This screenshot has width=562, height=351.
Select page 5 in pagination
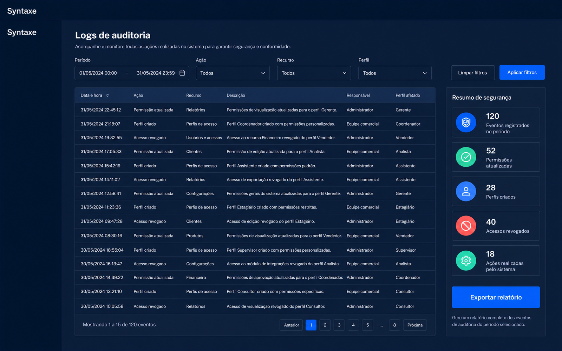click(x=367, y=325)
